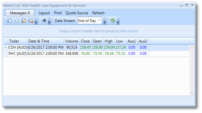Click the Aux1 value in the COH row
202x113 pixels.
132,47
